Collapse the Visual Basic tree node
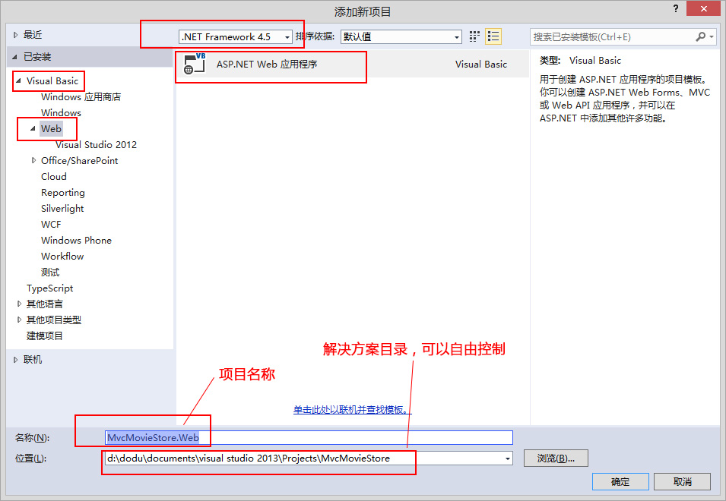The image size is (726, 501). pos(18,81)
